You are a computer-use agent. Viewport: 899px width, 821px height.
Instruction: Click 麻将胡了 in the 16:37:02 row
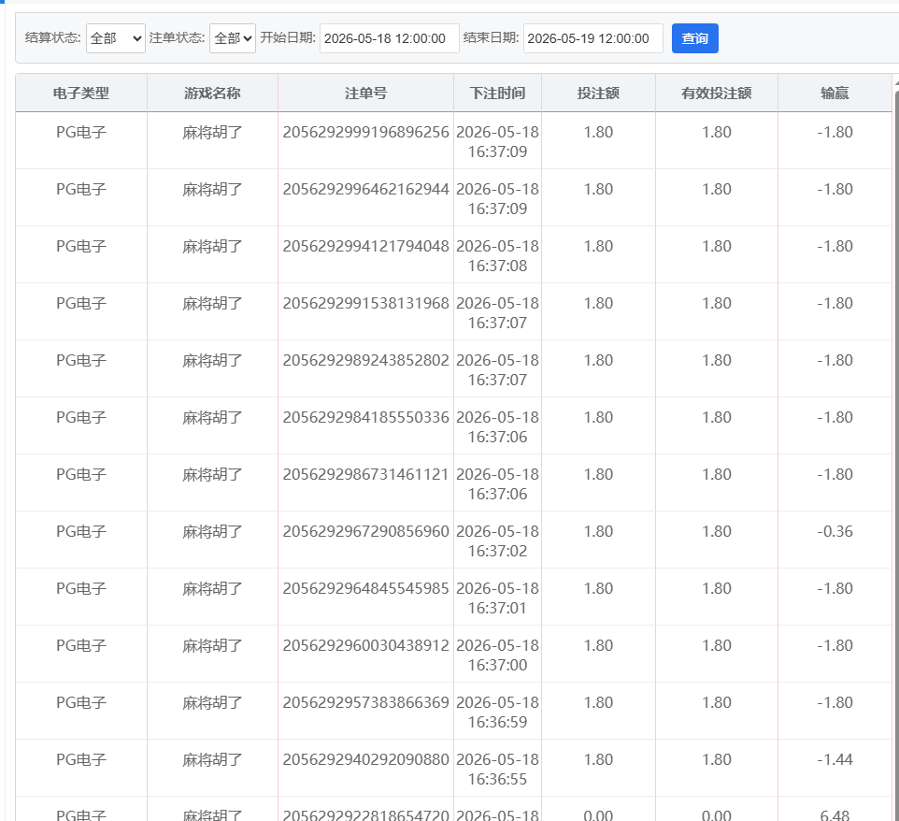coord(212,532)
